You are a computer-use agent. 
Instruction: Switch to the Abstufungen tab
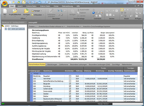coord(52,65)
